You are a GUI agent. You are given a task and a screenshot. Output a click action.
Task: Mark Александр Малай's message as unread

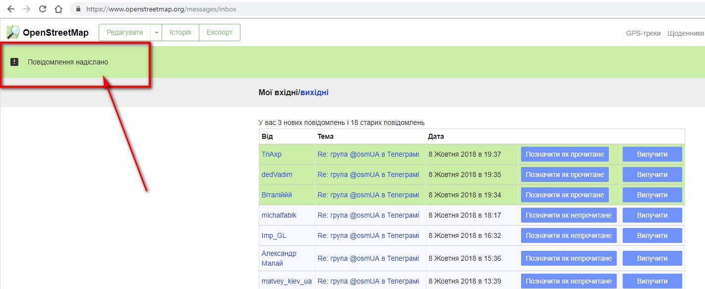569,258
